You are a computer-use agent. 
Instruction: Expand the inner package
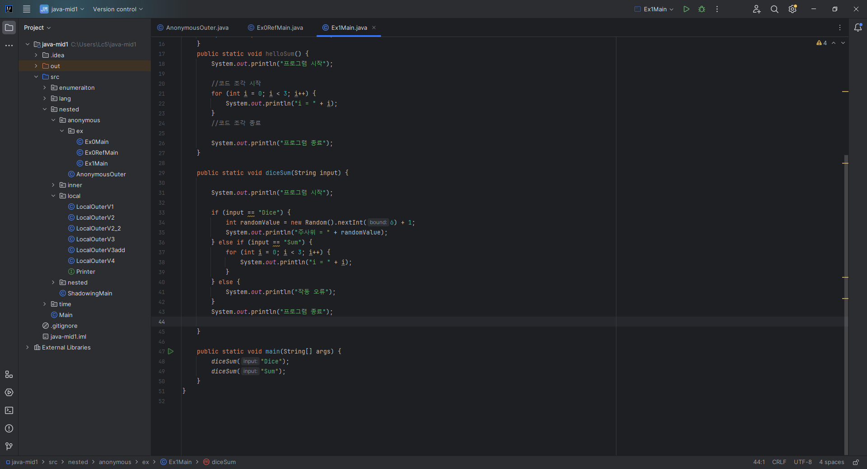pyautogui.click(x=53, y=185)
